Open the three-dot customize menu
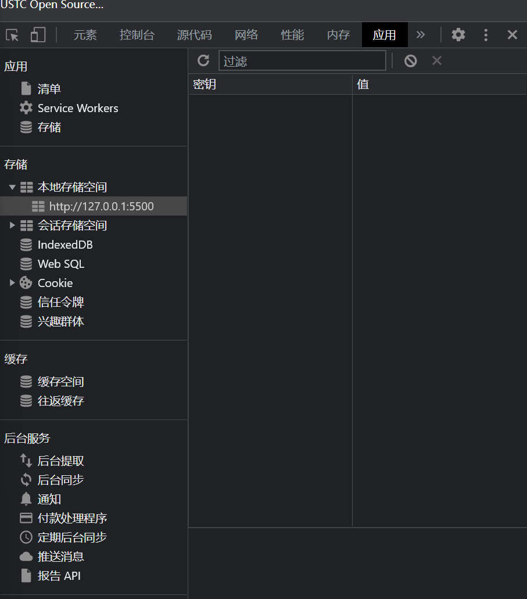This screenshot has height=599, width=527. pyautogui.click(x=486, y=35)
